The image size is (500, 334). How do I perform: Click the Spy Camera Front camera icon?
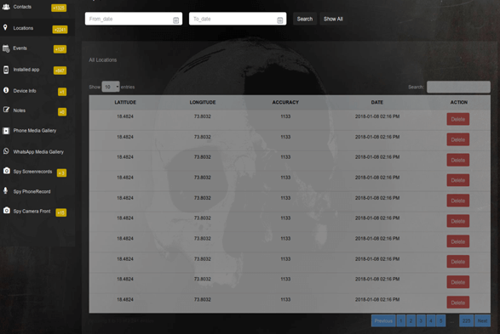tap(6, 211)
